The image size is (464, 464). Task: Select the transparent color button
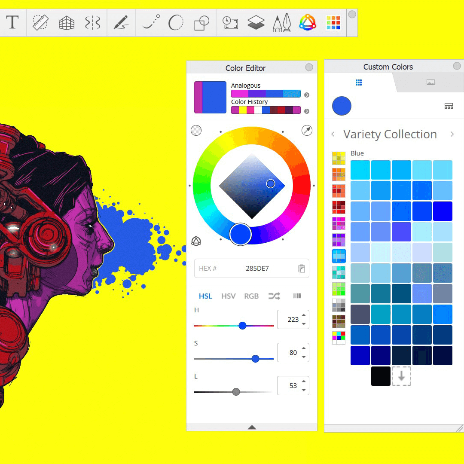(x=196, y=130)
